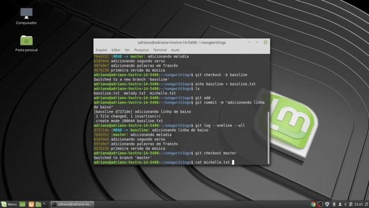Click the Bluetooth tray icon
369x208 pixels.
[x=334, y=204]
